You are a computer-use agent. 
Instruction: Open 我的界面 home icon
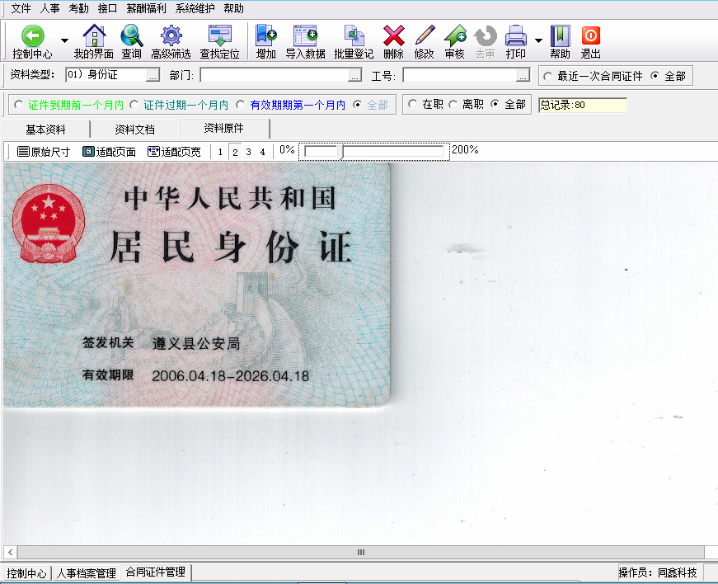pos(94,35)
